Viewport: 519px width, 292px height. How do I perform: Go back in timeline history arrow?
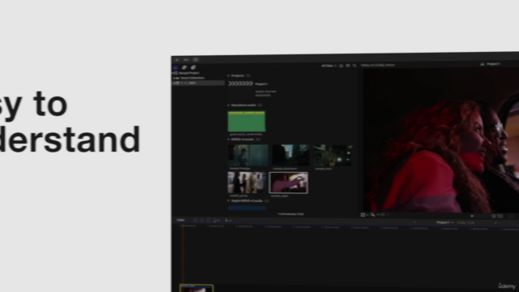coord(414,222)
